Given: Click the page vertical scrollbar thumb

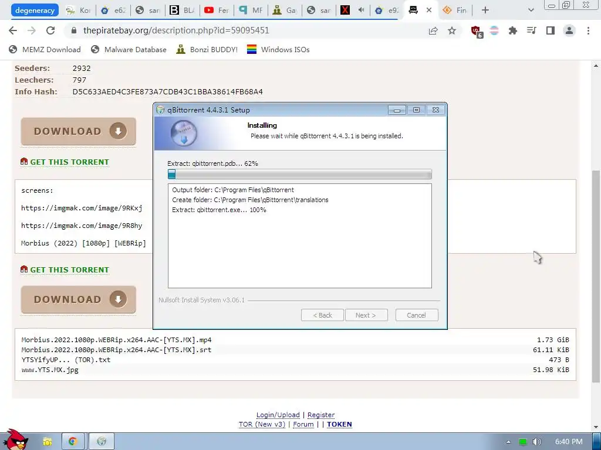Looking at the screenshot, I should coord(596,275).
